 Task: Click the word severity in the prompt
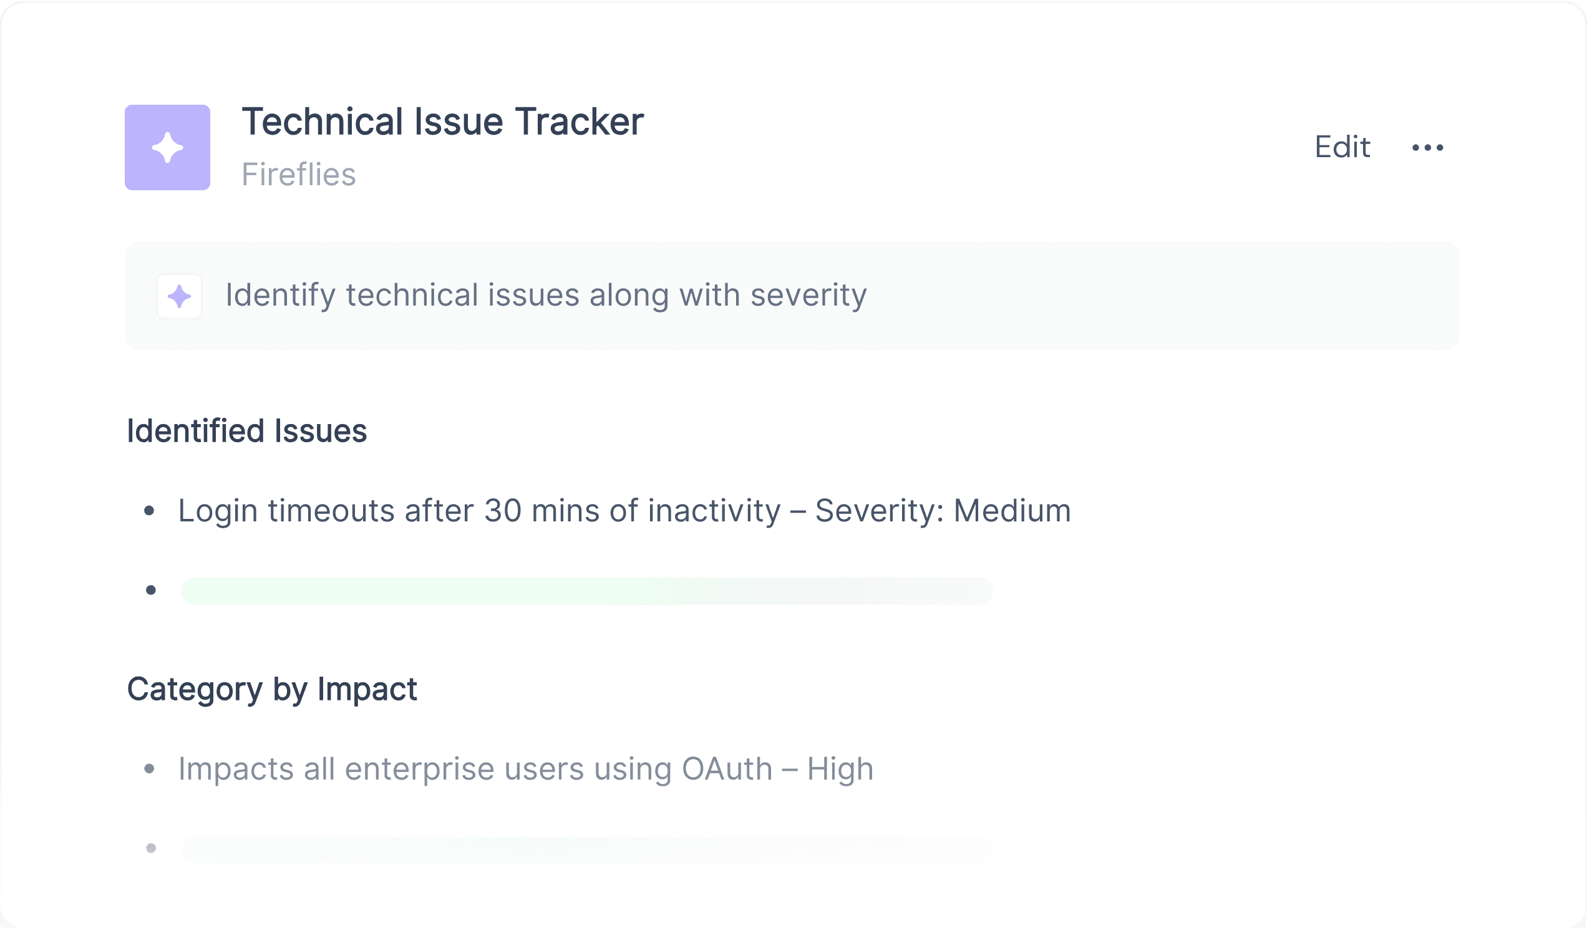(x=808, y=295)
